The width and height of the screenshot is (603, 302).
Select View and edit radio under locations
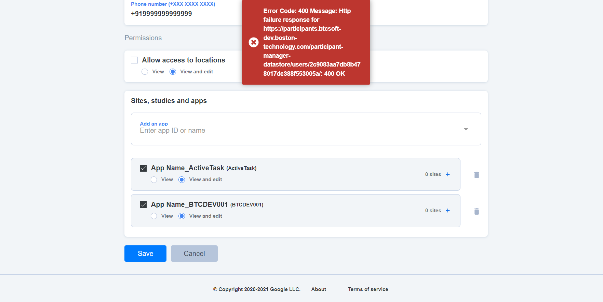tap(173, 72)
